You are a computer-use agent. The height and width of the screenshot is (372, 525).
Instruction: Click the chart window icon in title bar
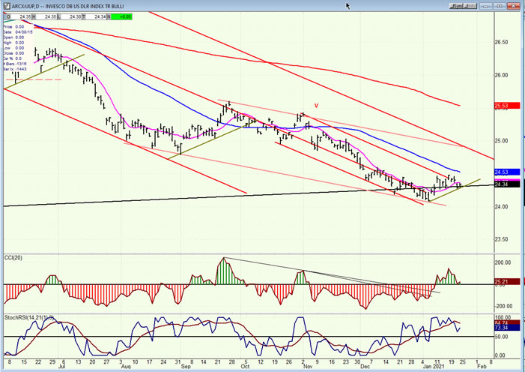tap(6, 7)
